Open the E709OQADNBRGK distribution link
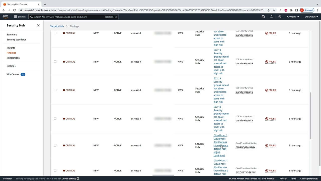Screen dimensions: 321x181 click(x=245, y=147)
